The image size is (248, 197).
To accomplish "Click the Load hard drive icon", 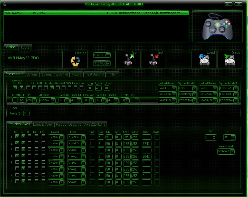I will [204, 60].
